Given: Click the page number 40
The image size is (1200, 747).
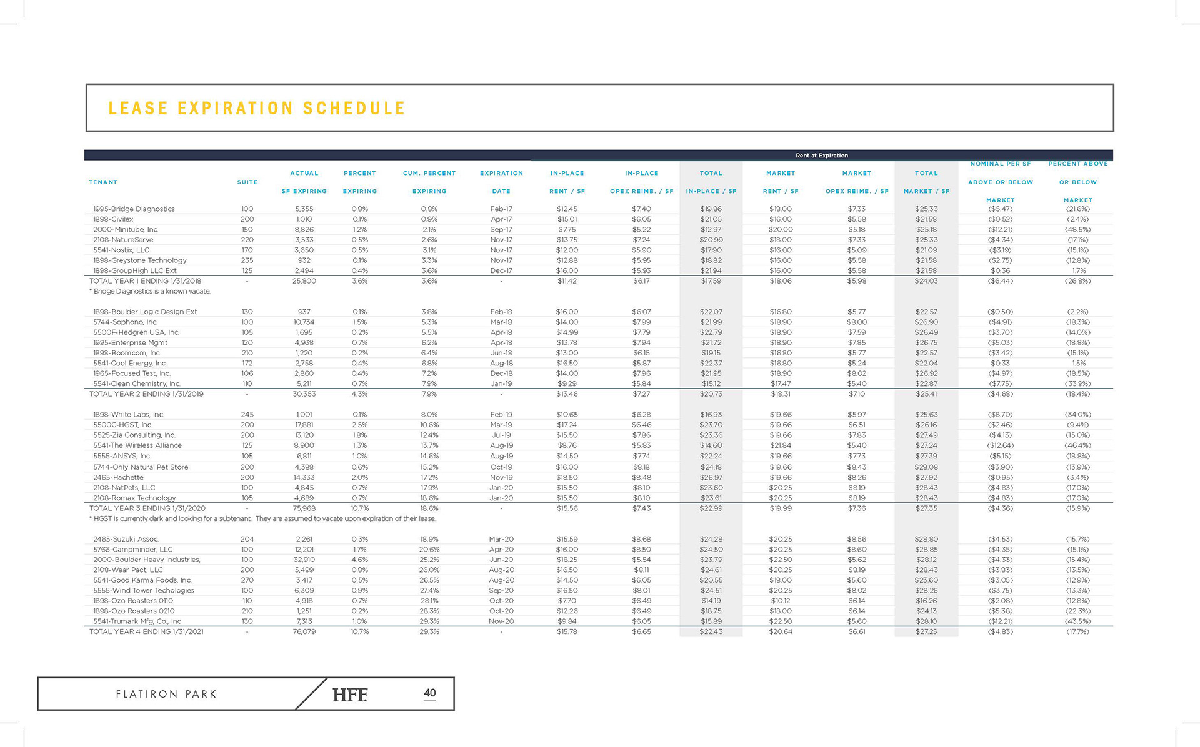Looking at the screenshot, I should pyautogui.click(x=430, y=693).
